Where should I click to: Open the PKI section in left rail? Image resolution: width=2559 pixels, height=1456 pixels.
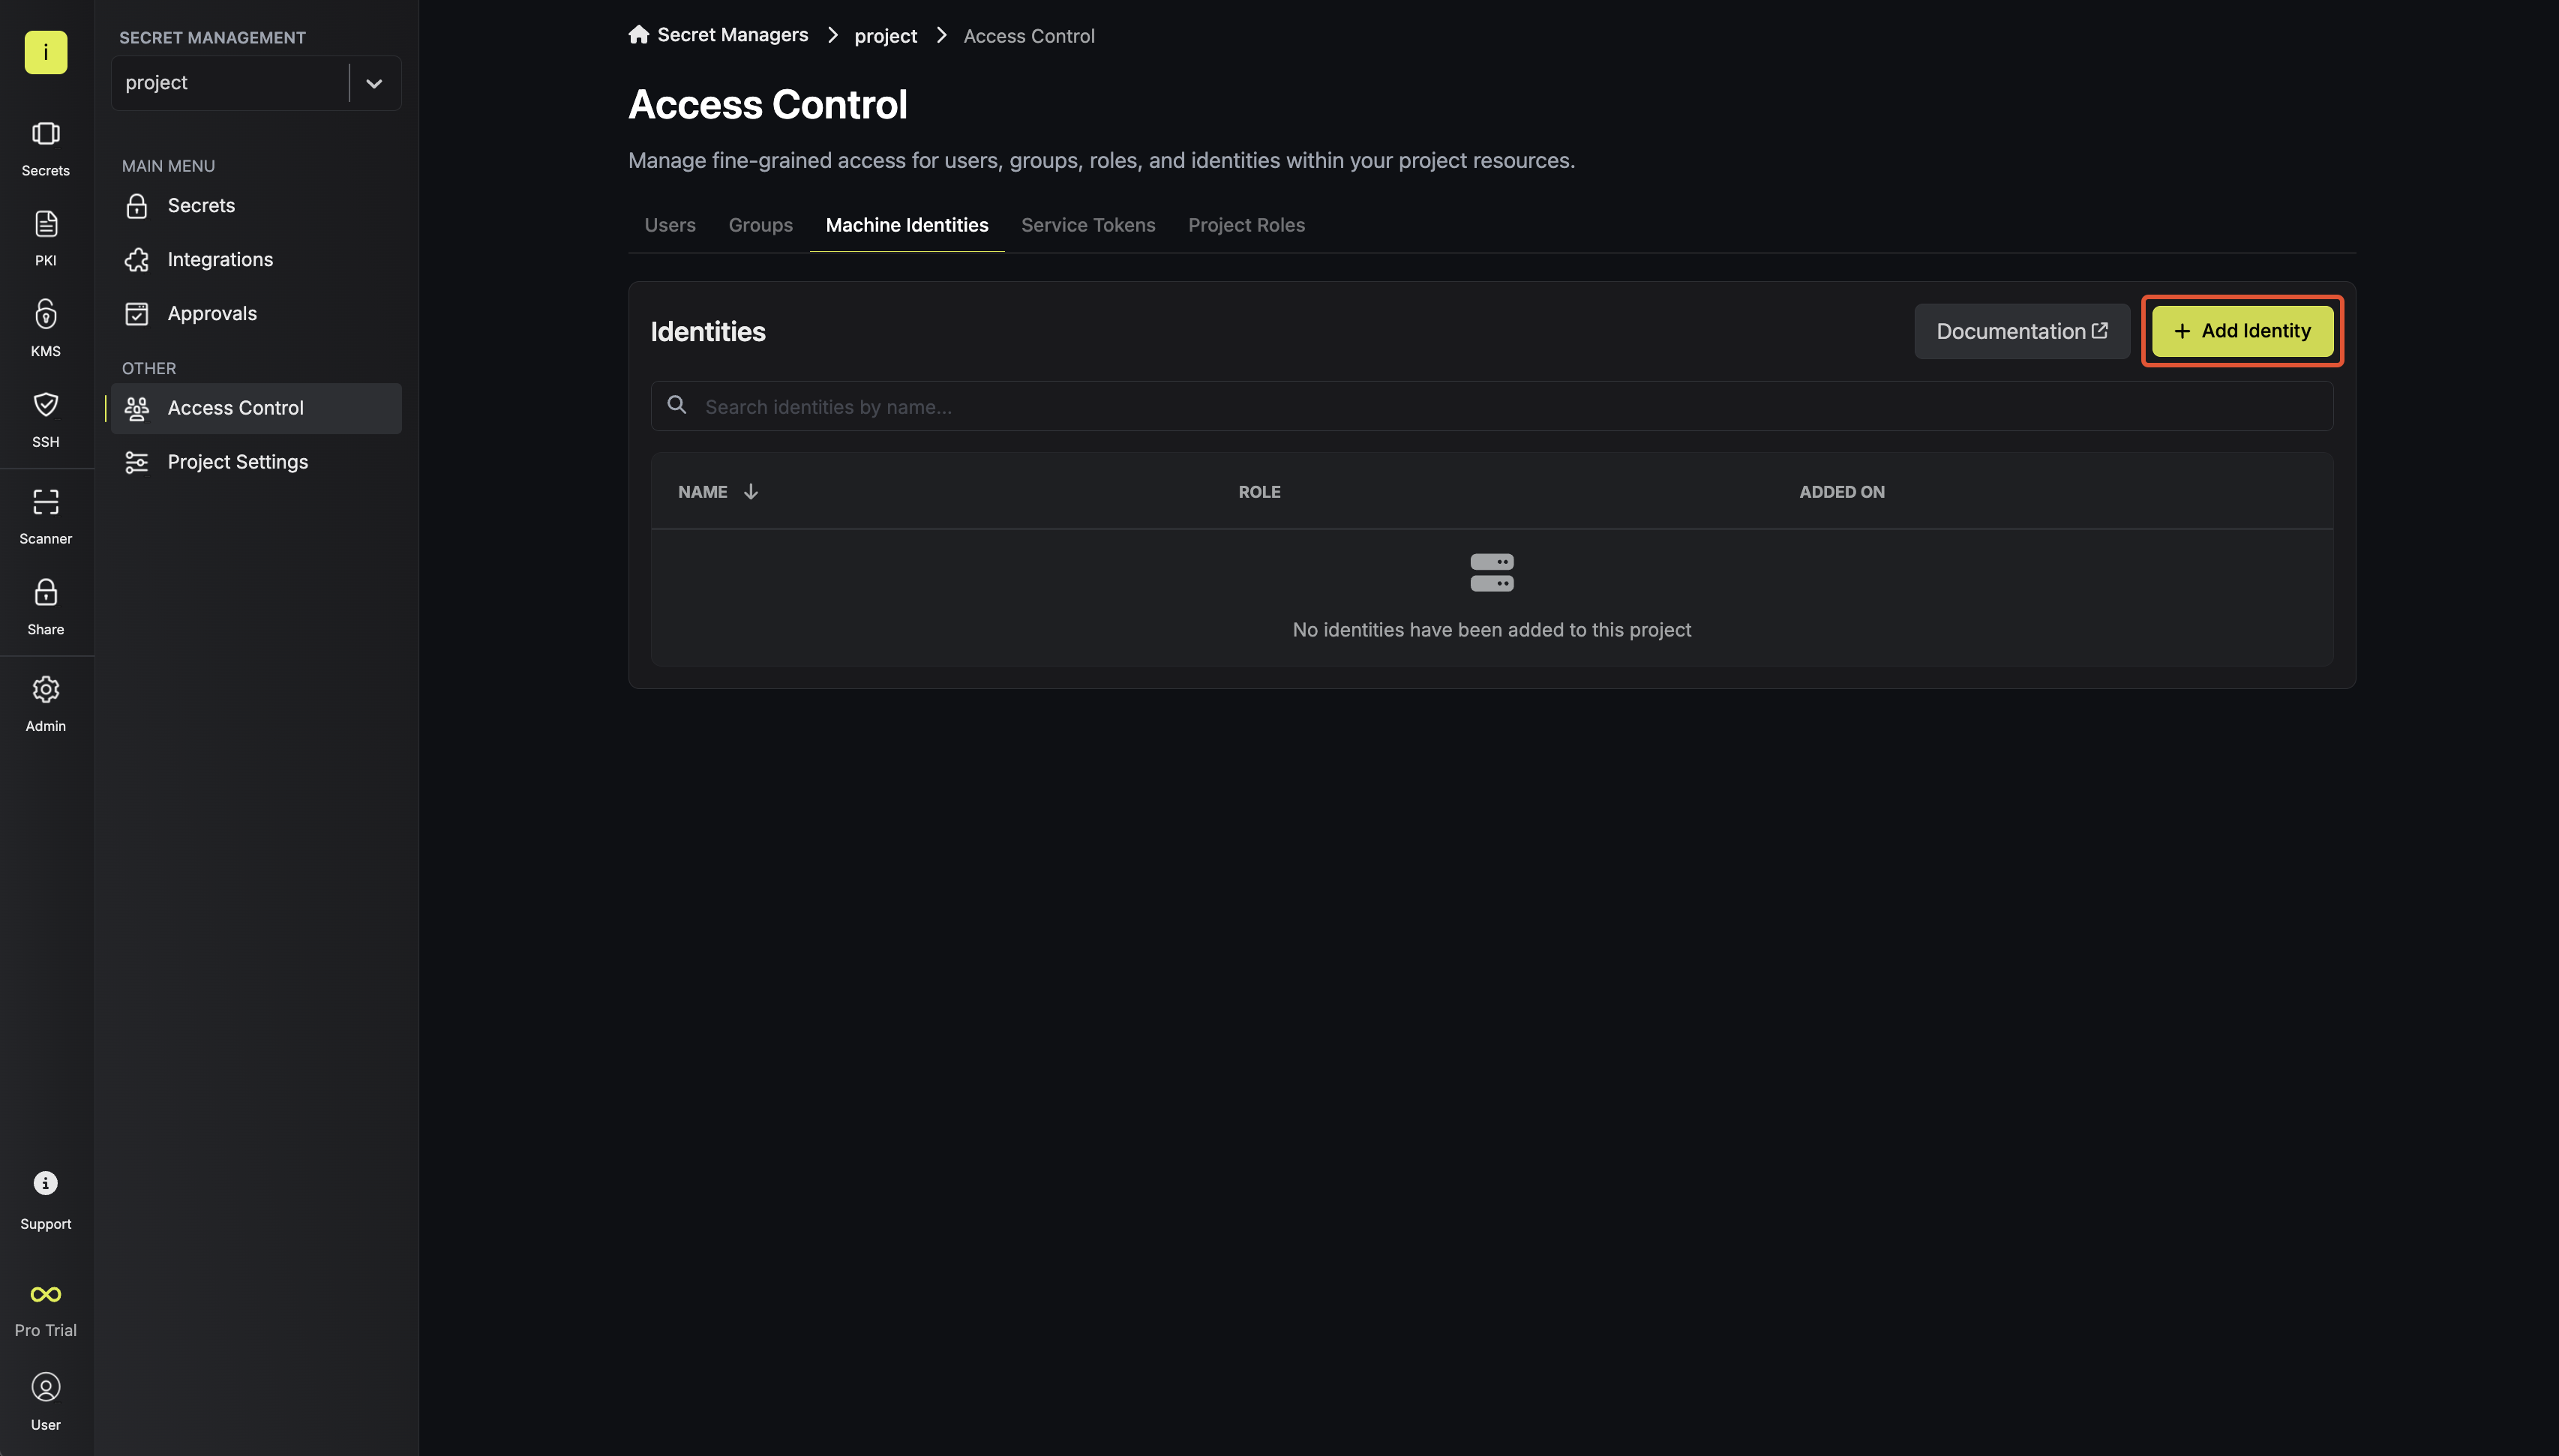(x=45, y=236)
